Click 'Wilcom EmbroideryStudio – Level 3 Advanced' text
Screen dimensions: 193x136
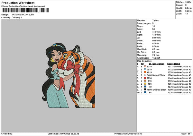click(x=23, y=6)
